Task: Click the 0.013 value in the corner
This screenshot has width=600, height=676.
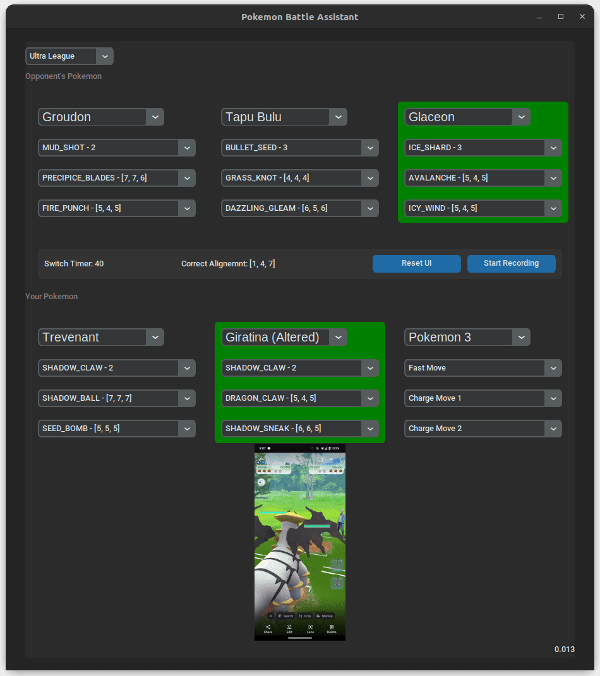Action: pyautogui.click(x=565, y=649)
